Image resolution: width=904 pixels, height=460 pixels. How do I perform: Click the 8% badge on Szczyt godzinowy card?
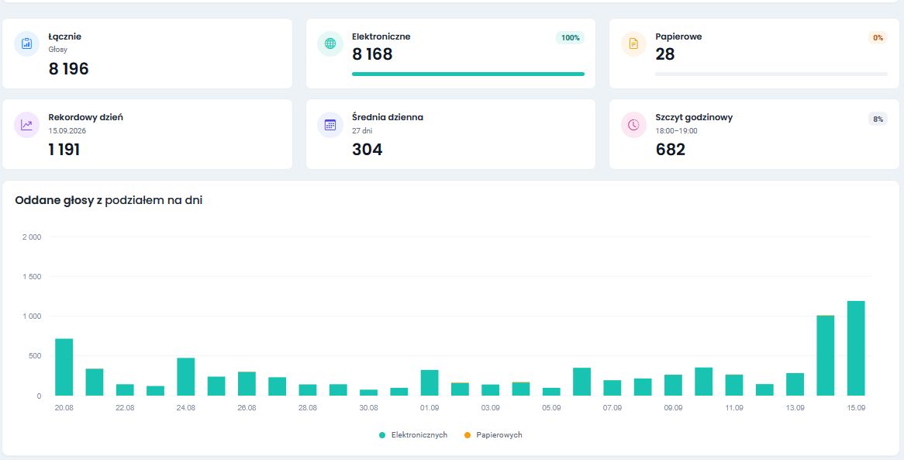[878, 119]
